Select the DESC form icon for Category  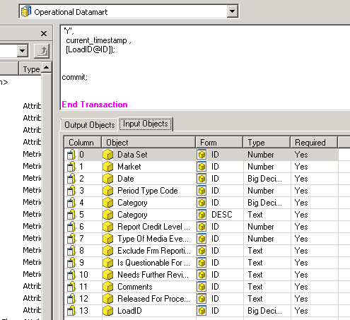pyautogui.click(x=202, y=215)
